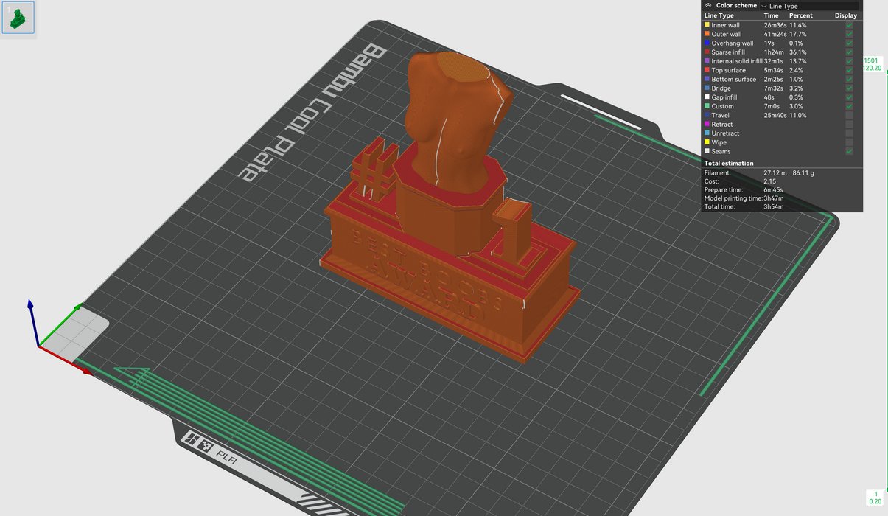The width and height of the screenshot is (888, 516).
Task: Click the Bridge line type row label
Action: tap(721, 88)
